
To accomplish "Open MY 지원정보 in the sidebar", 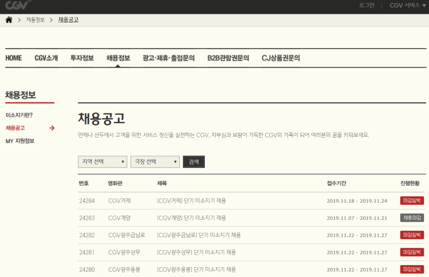I will 20,141.
